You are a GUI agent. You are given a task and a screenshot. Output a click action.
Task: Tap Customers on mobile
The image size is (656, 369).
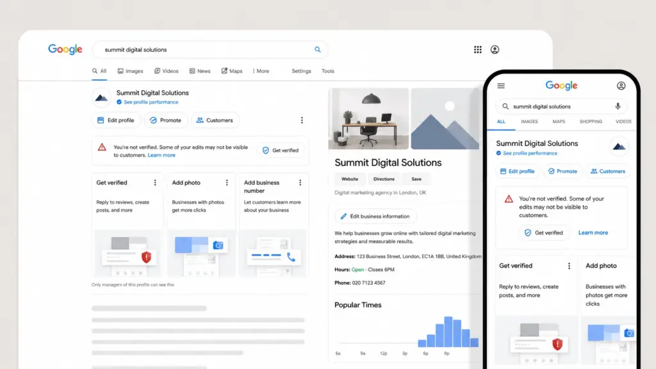(x=608, y=171)
